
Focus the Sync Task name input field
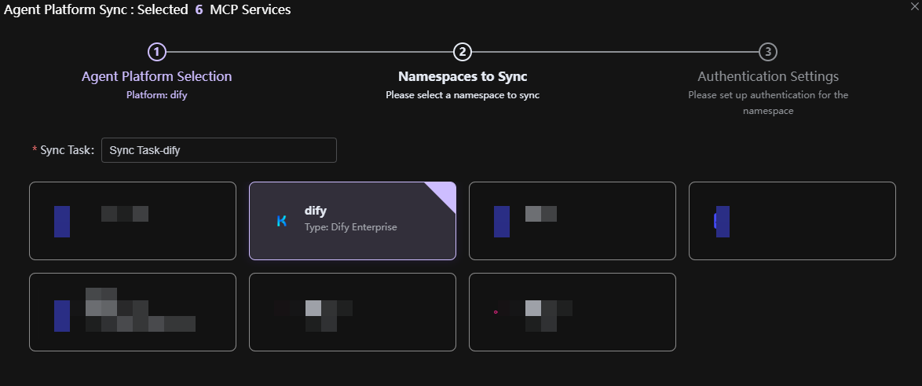click(218, 150)
